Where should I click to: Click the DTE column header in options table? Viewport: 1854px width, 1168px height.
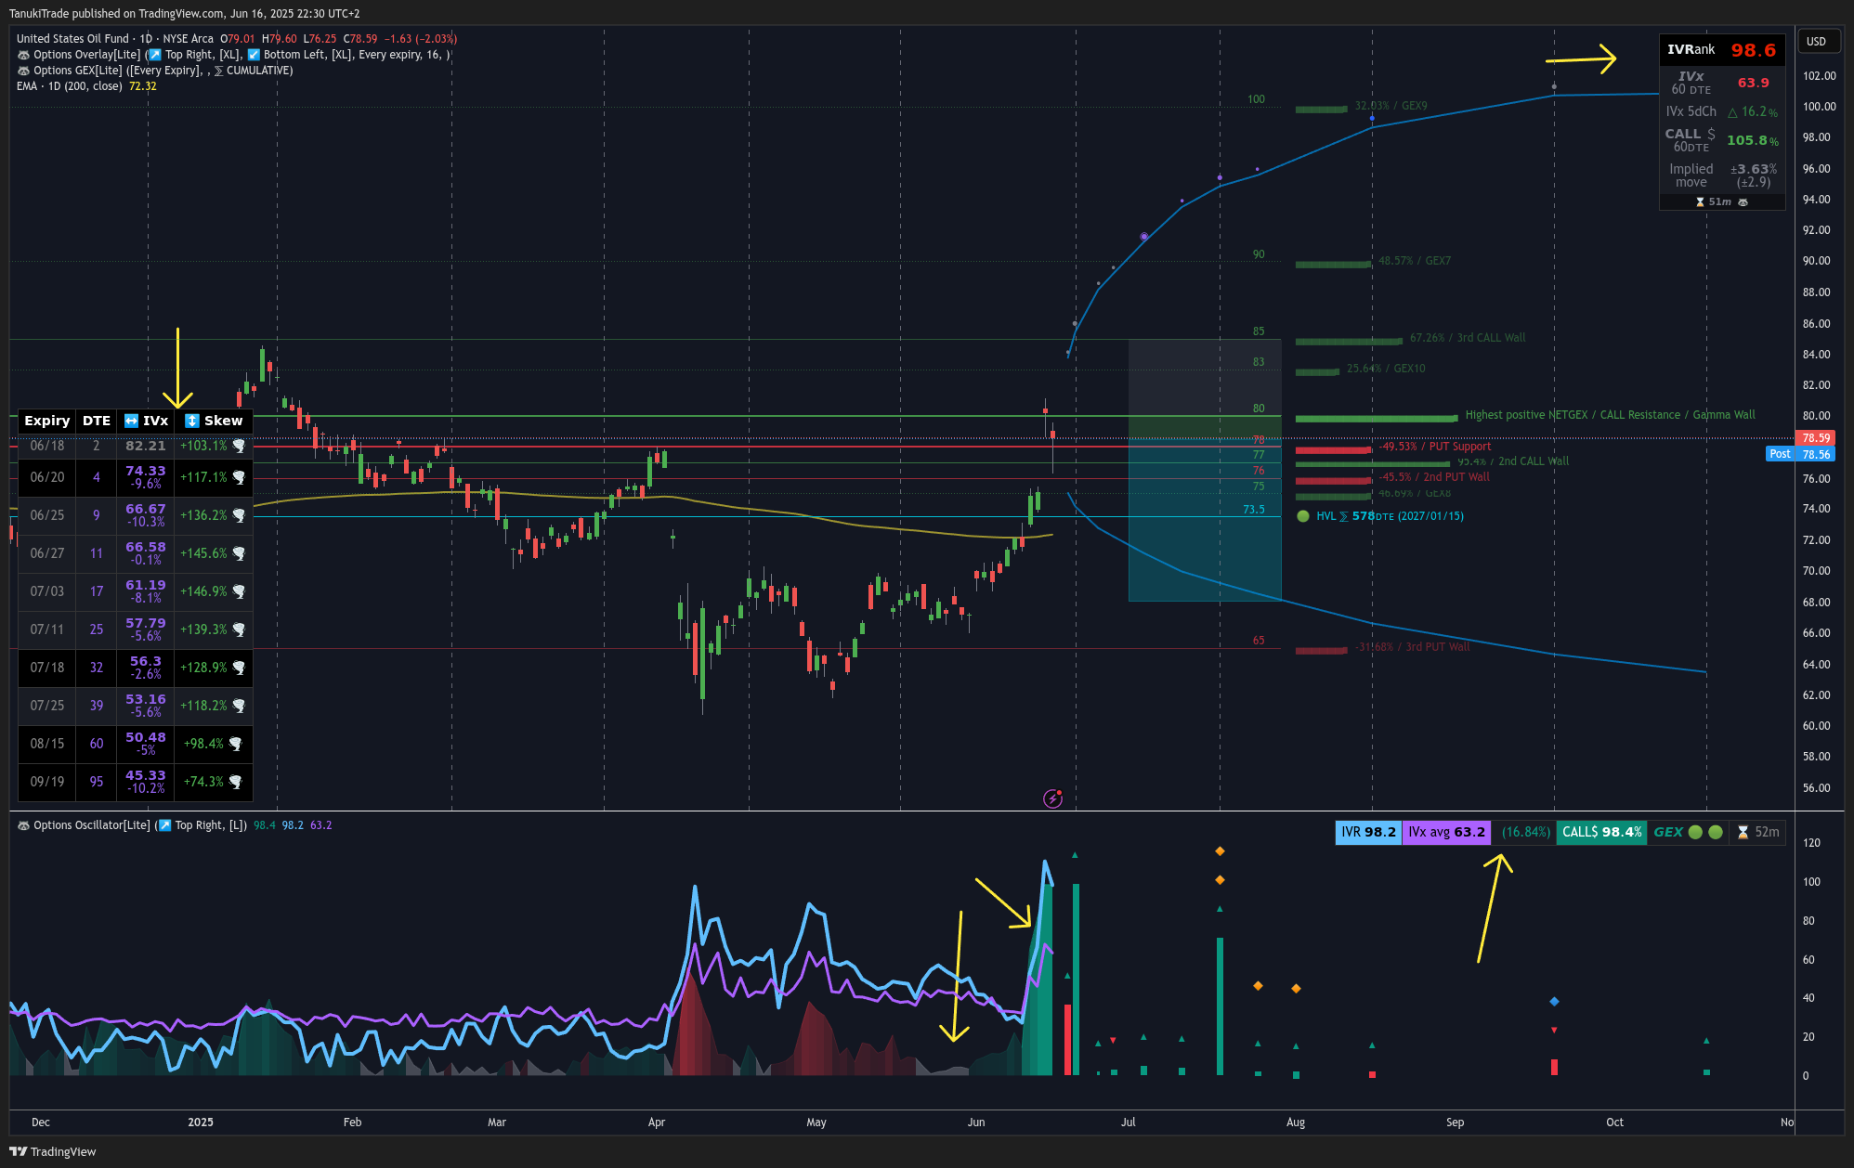pos(97,421)
